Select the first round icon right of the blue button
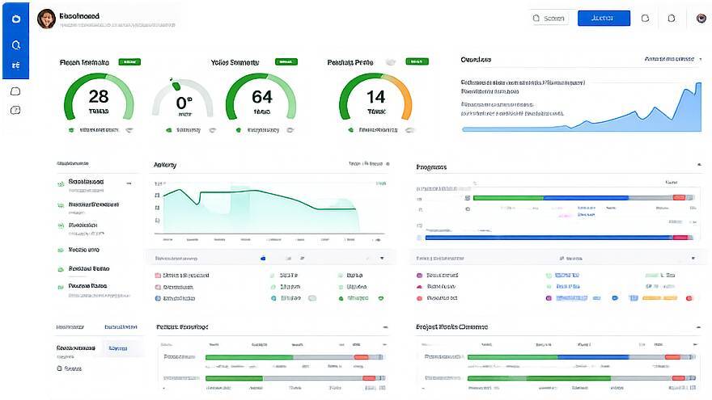Image resolution: width=712 pixels, height=400 pixels. click(645, 18)
